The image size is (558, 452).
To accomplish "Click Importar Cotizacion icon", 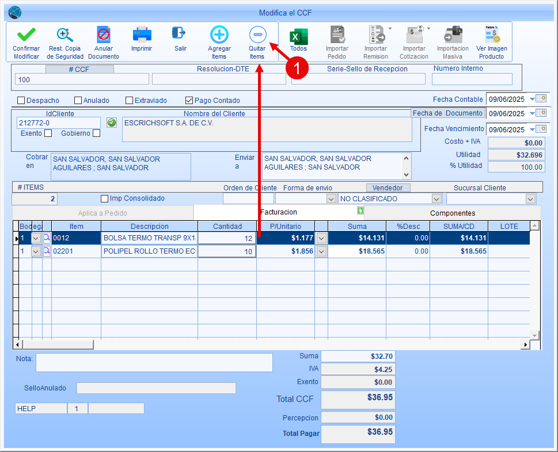I will click(415, 35).
